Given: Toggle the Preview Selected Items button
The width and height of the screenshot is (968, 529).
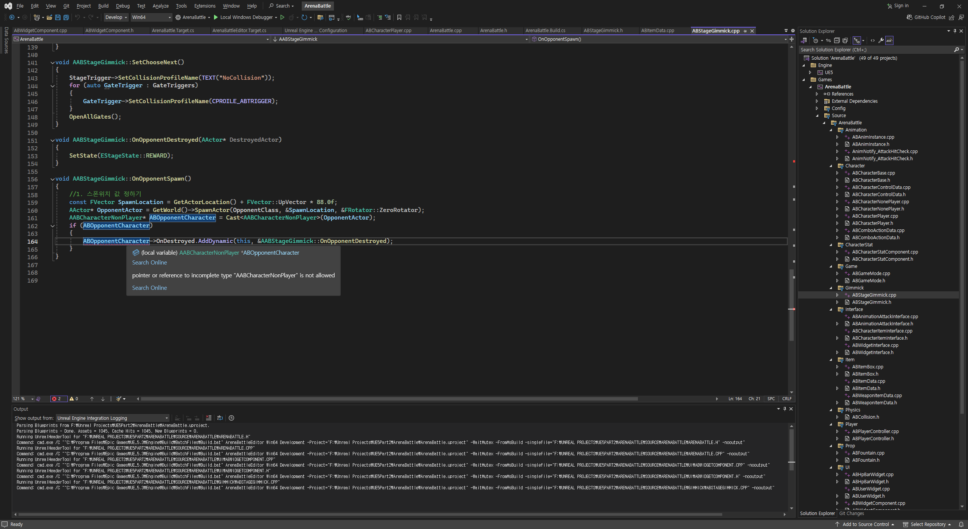Looking at the screenshot, I should (889, 40).
